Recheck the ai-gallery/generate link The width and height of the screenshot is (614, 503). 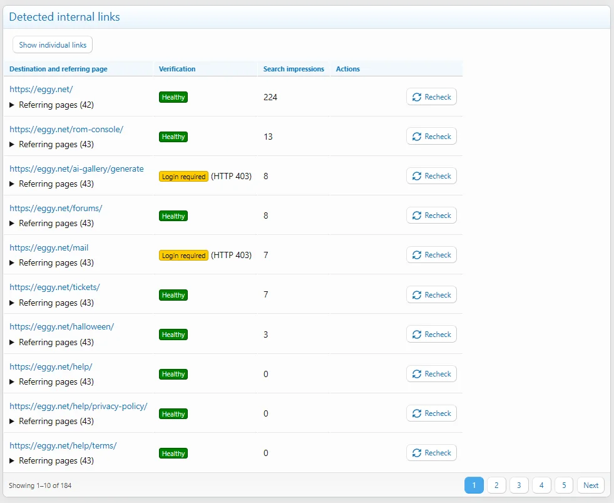coord(431,176)
